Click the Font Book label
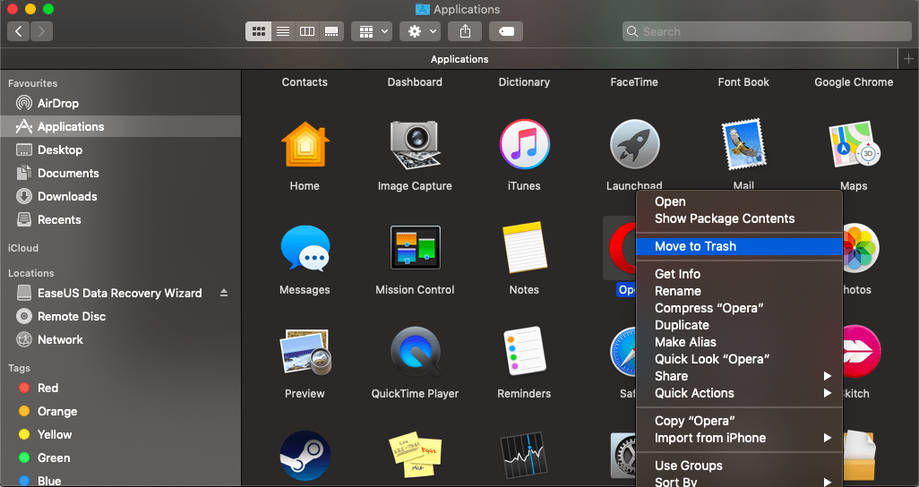The height and width of the screenshot is (487, 919). (x=743, y=82)
